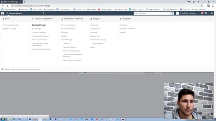Open Тесты и результаты link
The width and height of the screenshot is (216, 121).
click(x=68, y=29)
